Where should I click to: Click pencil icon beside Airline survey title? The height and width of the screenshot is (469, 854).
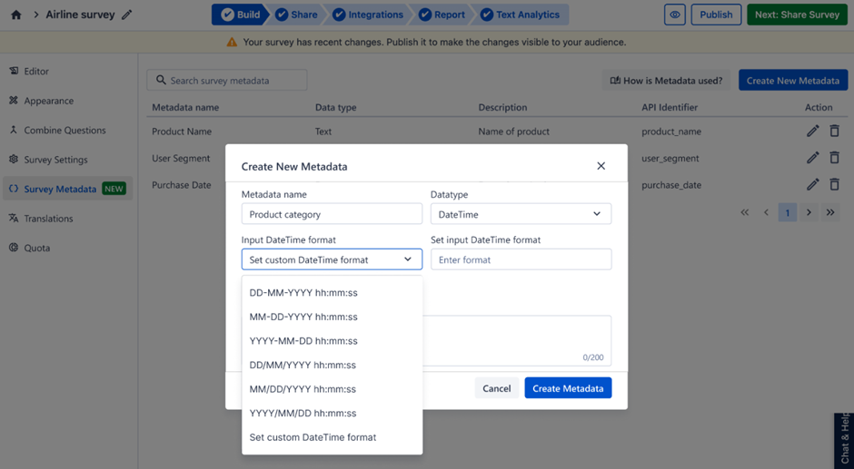coord(127,15)
